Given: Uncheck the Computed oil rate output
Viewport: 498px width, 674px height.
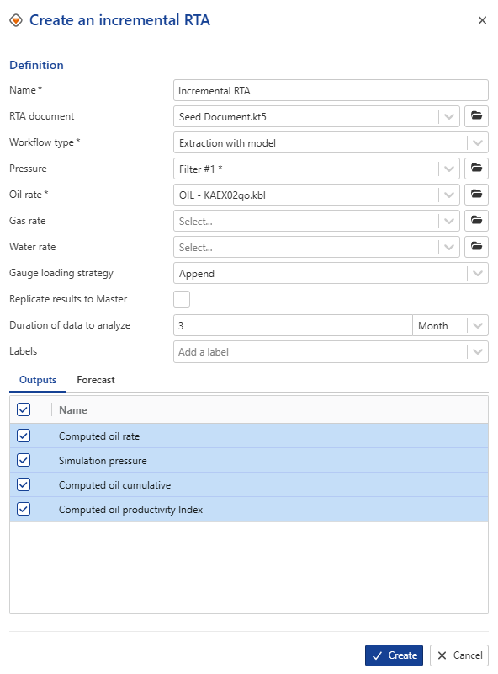Looking at the screenshot, I should [x=24, y=436].
